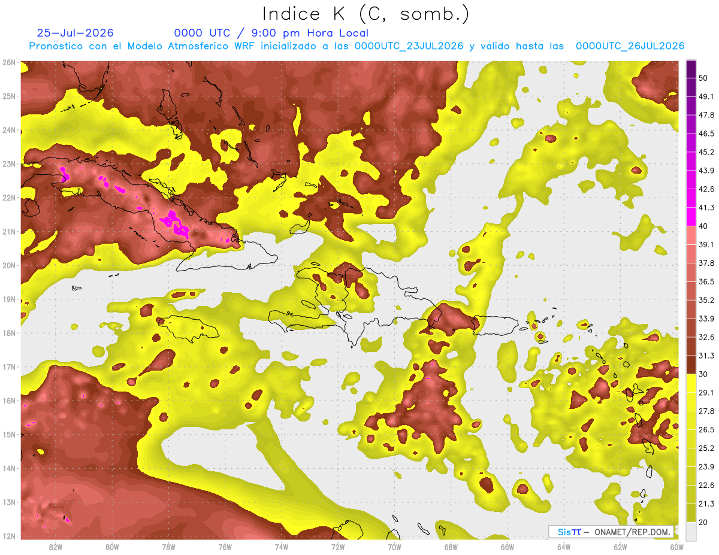Click the color bar label "26.5"
This screenshot has width=719, height=555.
pos(706,429)
